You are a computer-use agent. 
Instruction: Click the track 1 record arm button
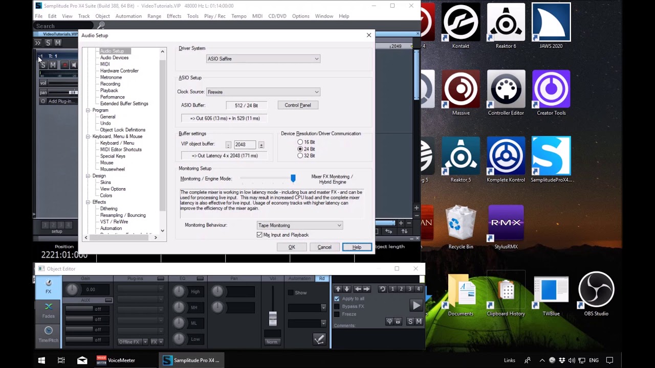pos(64,65)
